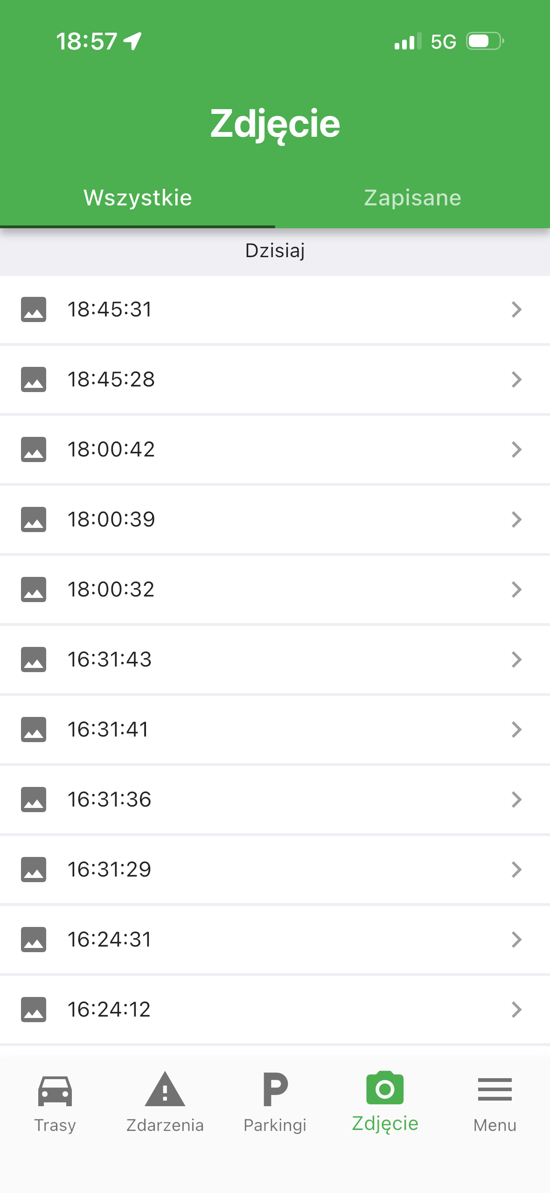Screen dimensions: 550x1193
Task: Tap the Zdjęcie camera icon
Action: [x=385, y=1088]
